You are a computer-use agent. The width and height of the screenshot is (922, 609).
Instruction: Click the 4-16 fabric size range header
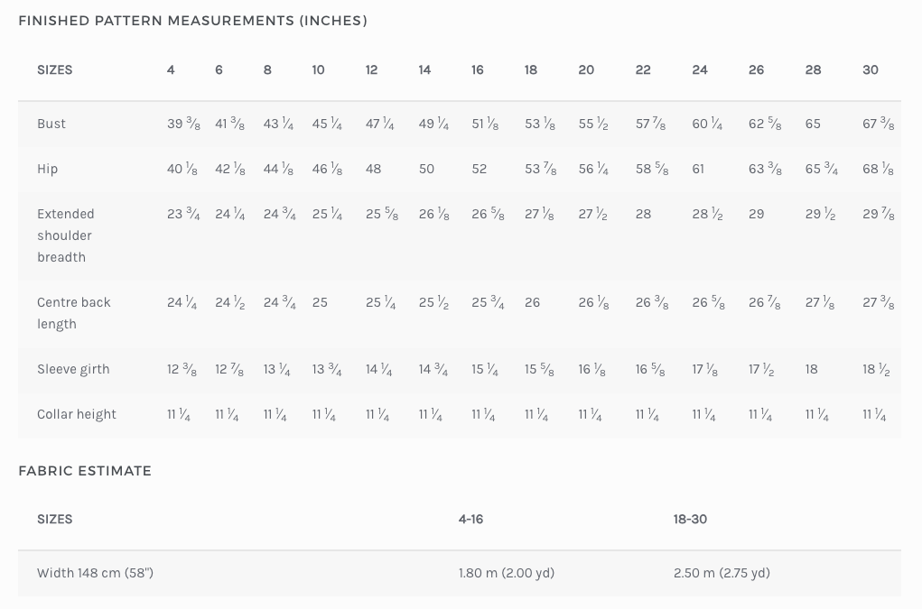470,519
